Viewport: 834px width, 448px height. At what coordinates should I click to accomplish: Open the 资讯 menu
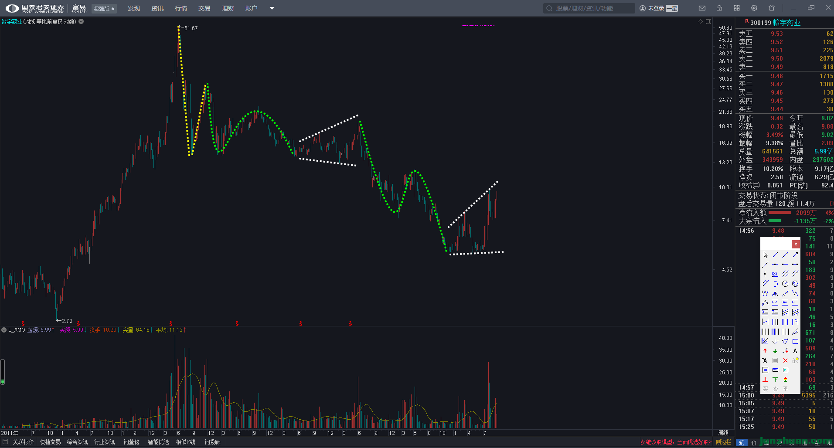[x=157, y=8]
